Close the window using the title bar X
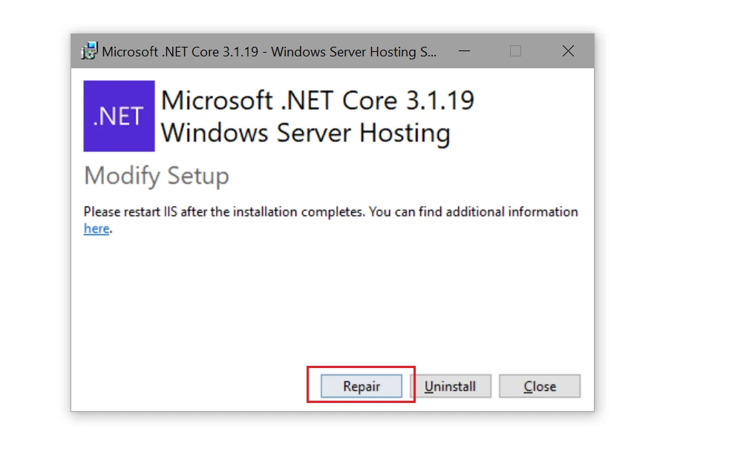This screenshot has width=732, height=466. 568,51
